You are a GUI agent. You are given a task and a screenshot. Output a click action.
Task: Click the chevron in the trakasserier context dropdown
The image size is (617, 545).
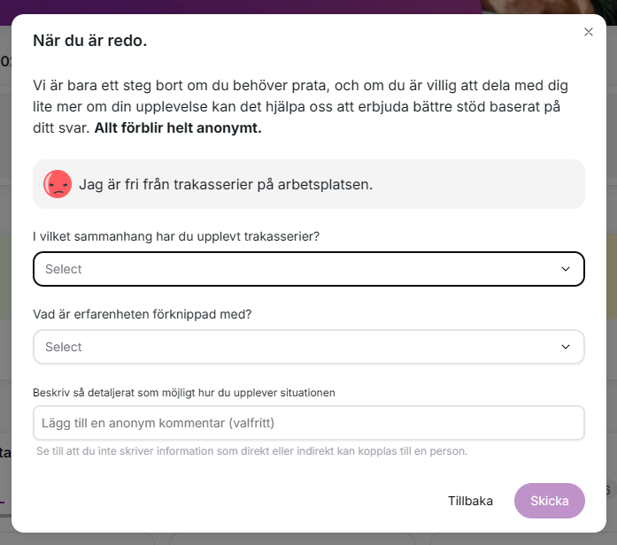pos(566,269)
